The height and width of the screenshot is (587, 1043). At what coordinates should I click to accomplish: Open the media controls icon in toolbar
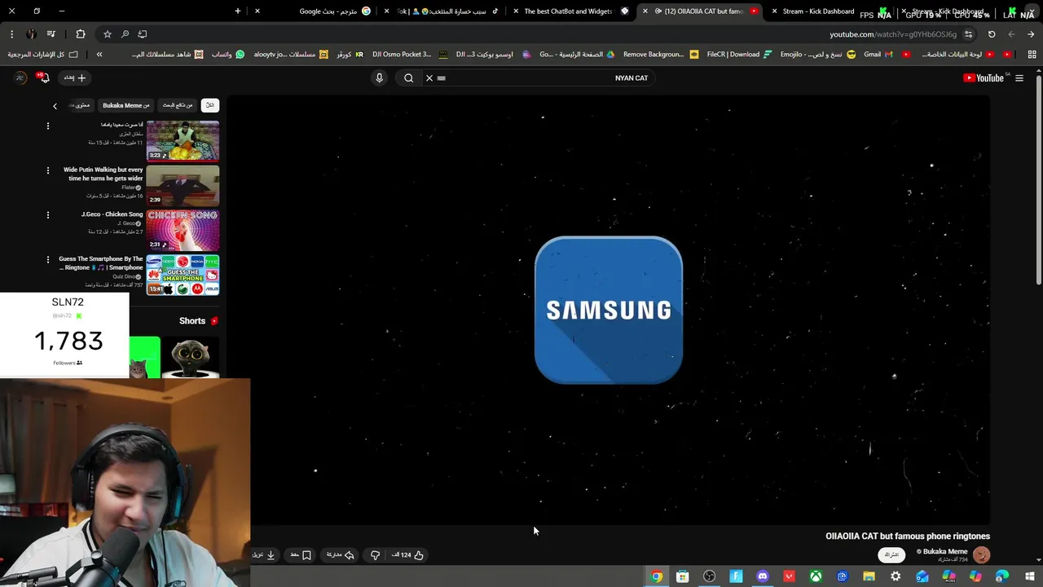click(x=51, y=34)
